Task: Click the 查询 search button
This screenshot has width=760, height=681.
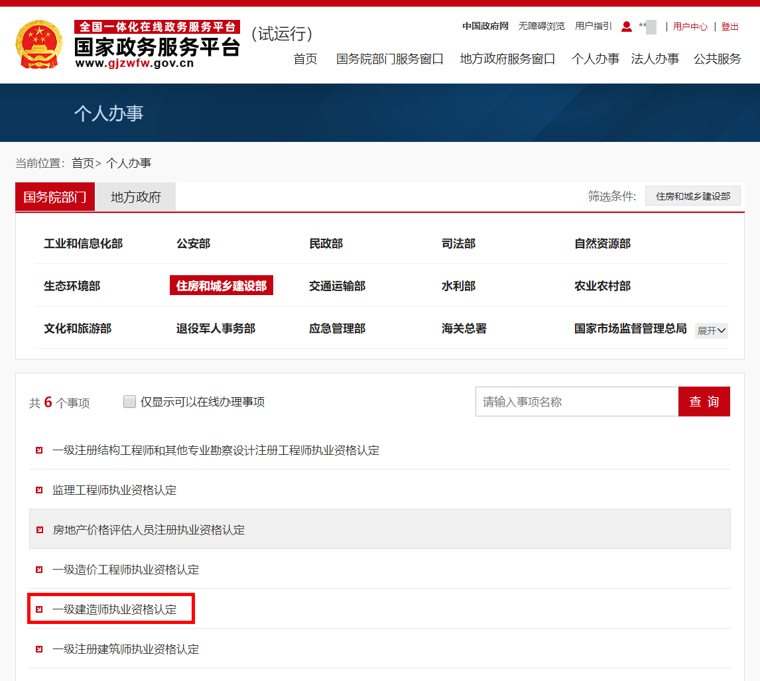Action: (704, 401)
